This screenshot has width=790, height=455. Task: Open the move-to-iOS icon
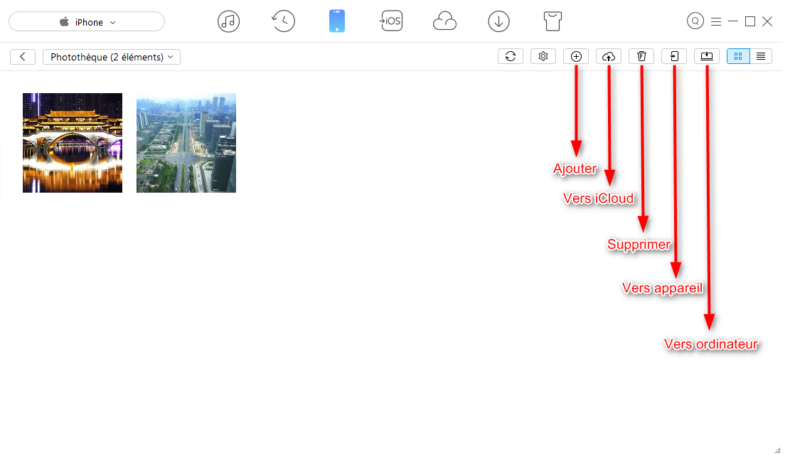pos(391,21)
